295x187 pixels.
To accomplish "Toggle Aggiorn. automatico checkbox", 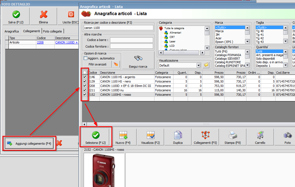I will [x=85, y=58].
